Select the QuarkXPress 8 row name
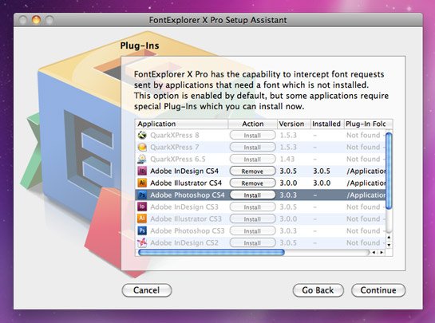This screenshot has height=323, width=435. (x=175, y=136)
